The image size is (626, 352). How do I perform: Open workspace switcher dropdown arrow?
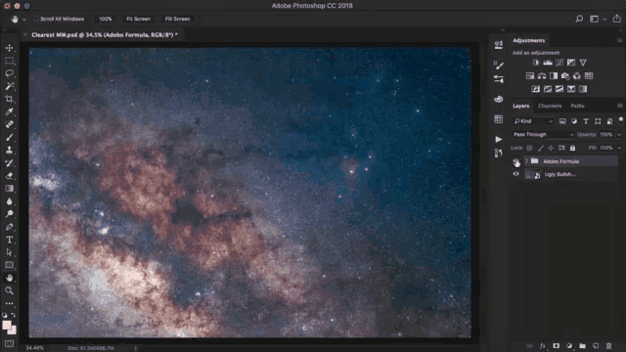point(604,20)
